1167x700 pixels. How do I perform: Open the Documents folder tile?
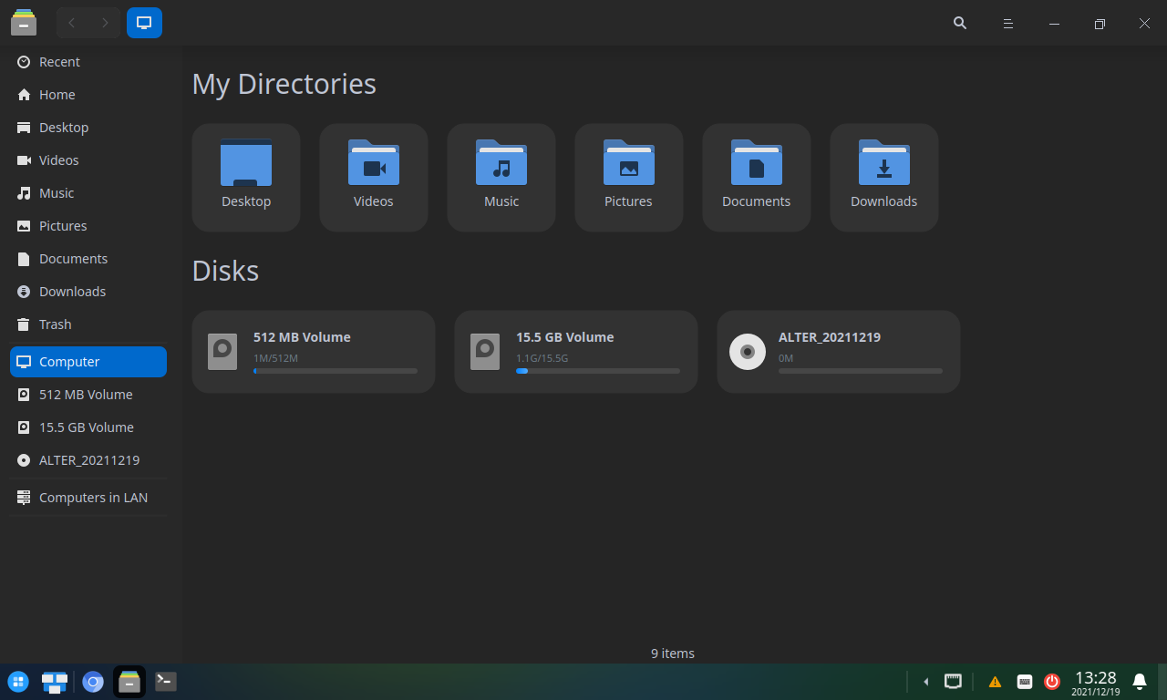point(757,178)
